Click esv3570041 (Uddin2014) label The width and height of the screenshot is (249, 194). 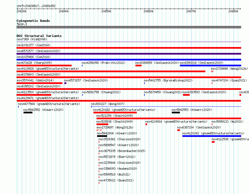tap(35, 80)
